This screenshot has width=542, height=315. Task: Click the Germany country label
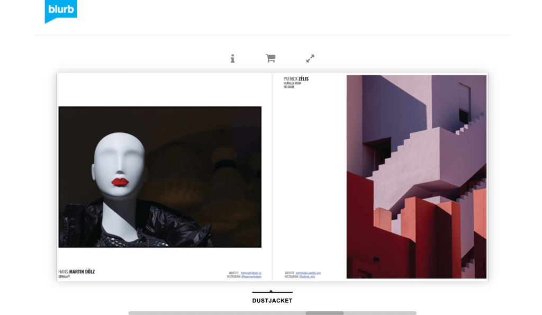pos(64,277)
